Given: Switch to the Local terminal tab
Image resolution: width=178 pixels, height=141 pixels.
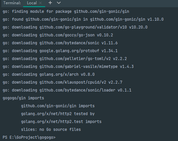Looking at the screenshot, I should click(x=32, y=3).
